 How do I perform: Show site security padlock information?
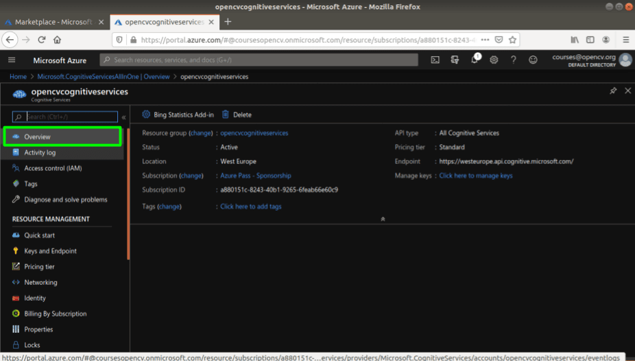[133, 40]
